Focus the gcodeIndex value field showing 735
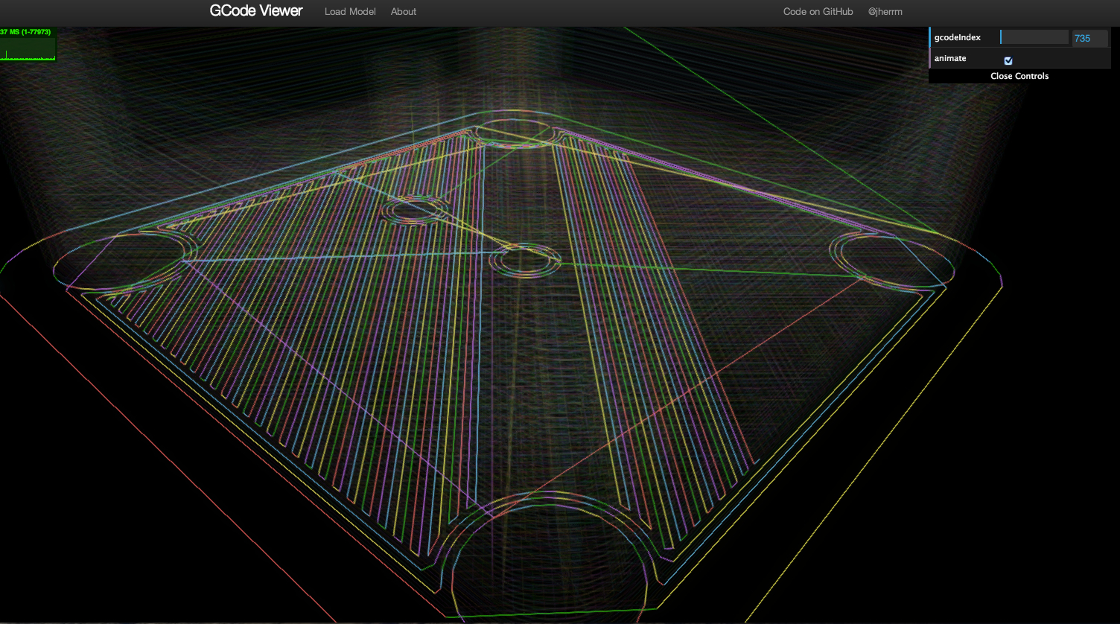The height and width of the screenshot is (624, 1120). click(x=1089, y=38)
